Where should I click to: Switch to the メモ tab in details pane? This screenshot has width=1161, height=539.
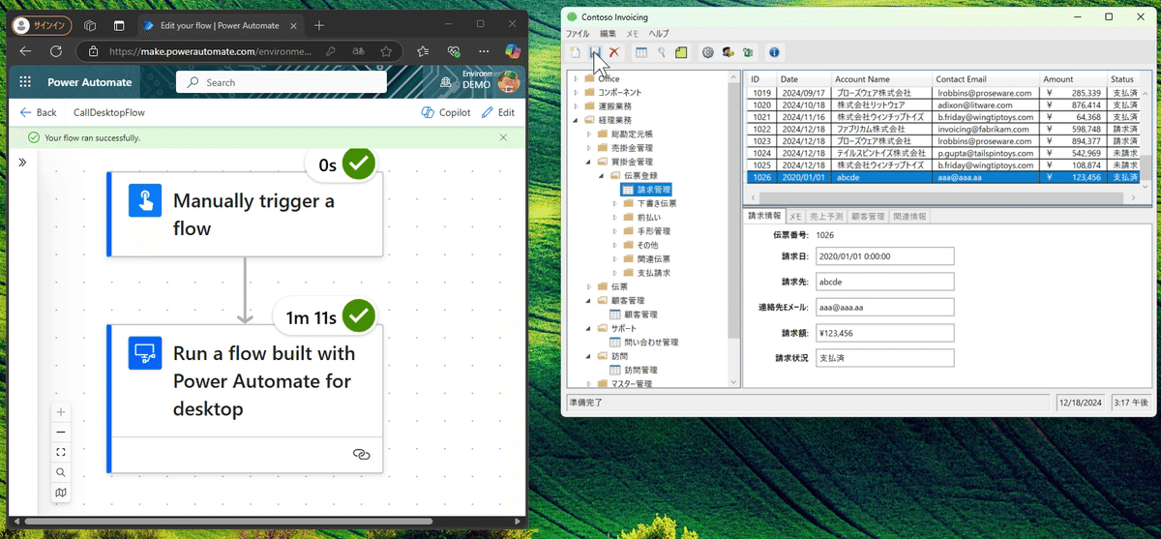tap(794, 216)
